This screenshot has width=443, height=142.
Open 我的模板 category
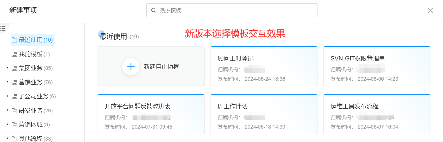tap(31, 54)
